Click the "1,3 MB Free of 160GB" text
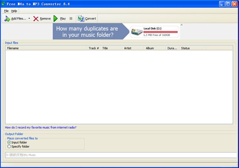Screen dimensions: 239x168 click(157, 35)
